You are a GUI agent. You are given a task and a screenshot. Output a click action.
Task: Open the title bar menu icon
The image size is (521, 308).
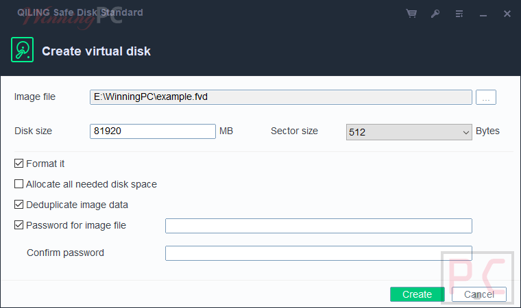coord(459,14)
